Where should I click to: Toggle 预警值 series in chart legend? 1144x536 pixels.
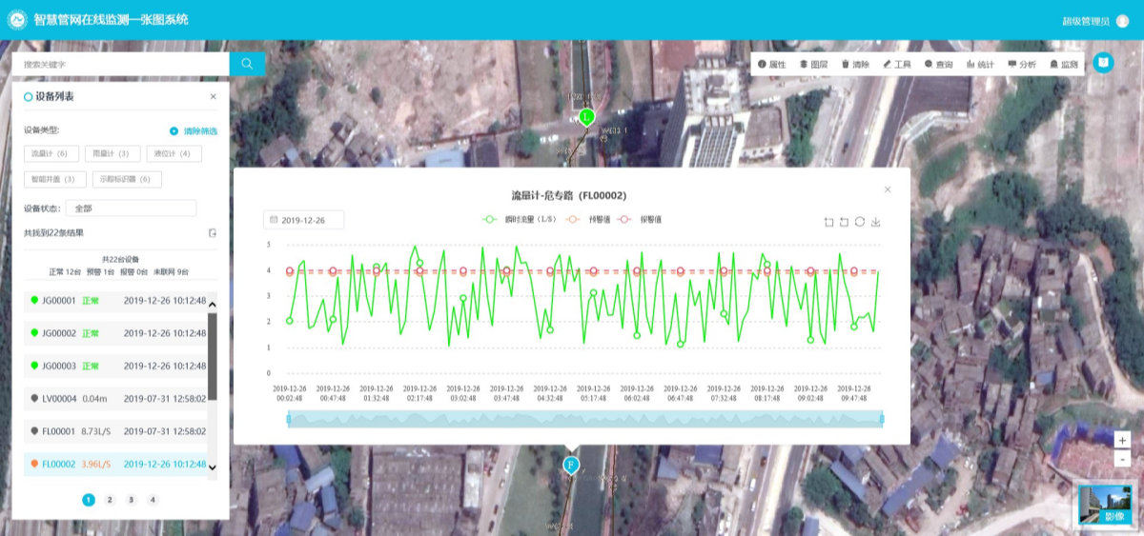[x=591, y=219]
